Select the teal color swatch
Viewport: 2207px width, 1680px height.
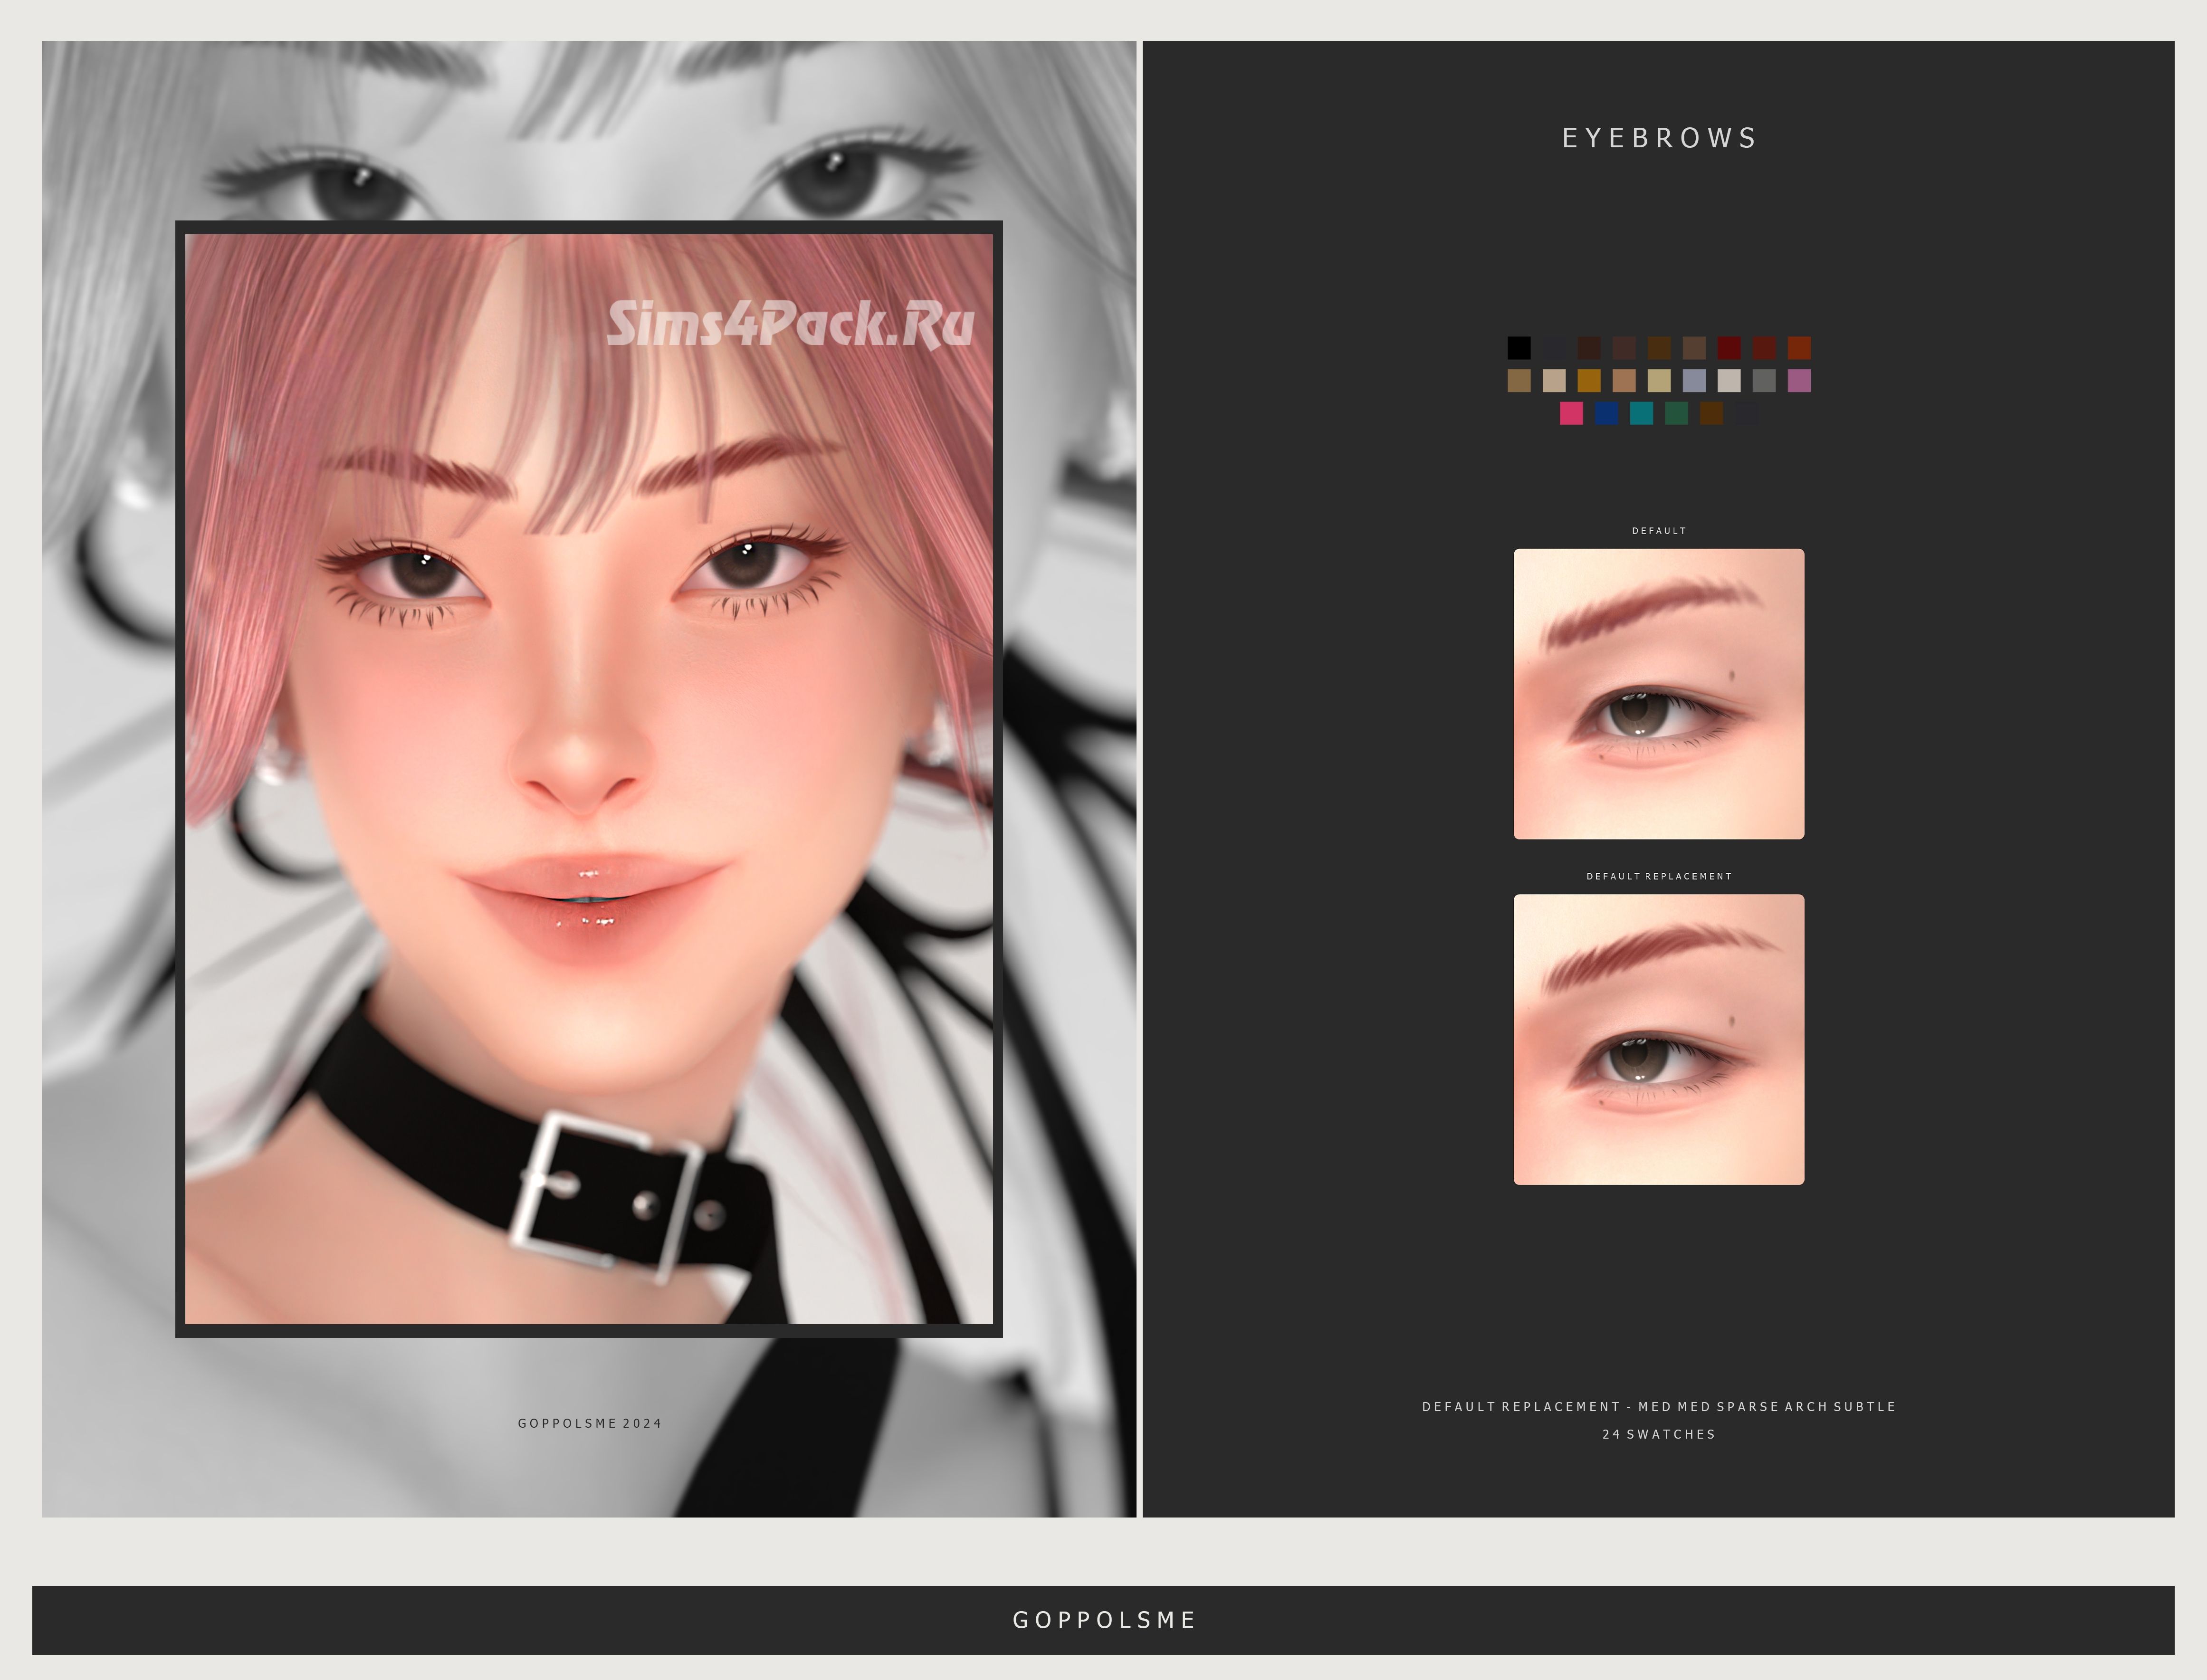(1641, 413)
